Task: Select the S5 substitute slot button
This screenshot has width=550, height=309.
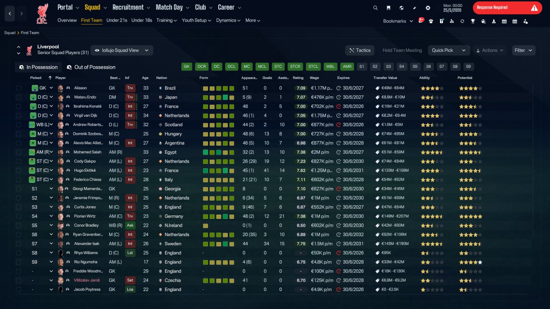Action: (x=415, y=67)
